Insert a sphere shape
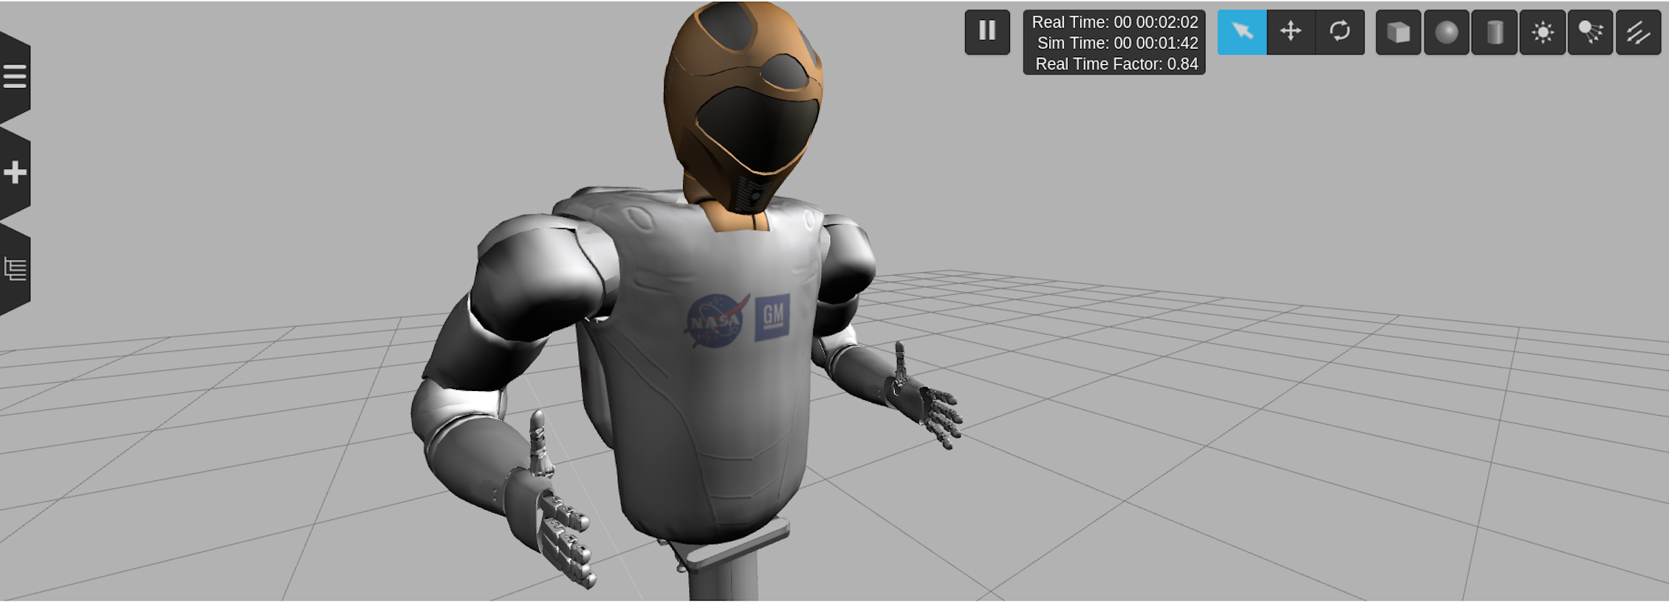Screen dimensions: 1669x602 (1446, 32)
